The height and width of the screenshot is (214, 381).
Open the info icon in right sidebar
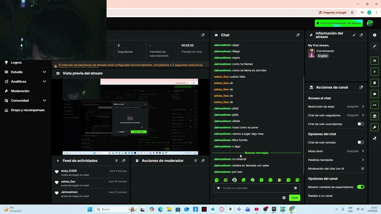(x=374, y=35)
